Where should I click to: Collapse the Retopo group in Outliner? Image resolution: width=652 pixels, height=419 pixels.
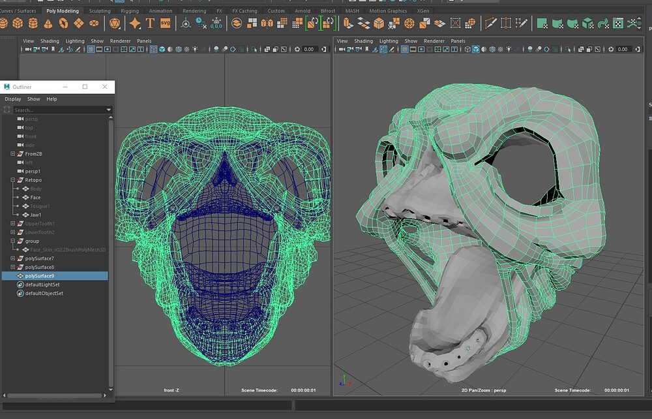click(x=13, y=180)
